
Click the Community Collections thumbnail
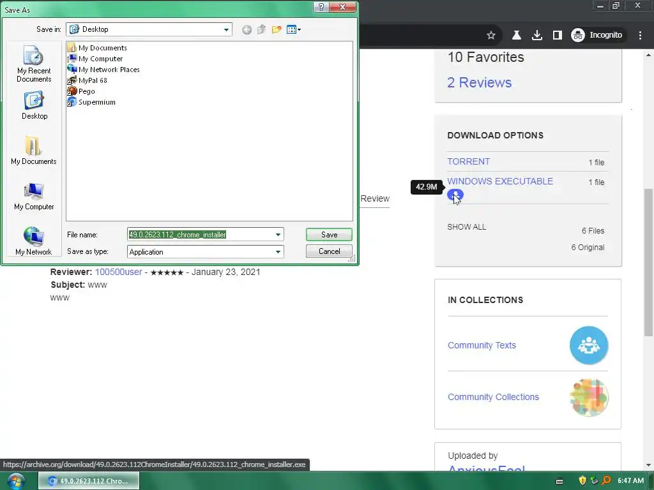pos(588,397)
